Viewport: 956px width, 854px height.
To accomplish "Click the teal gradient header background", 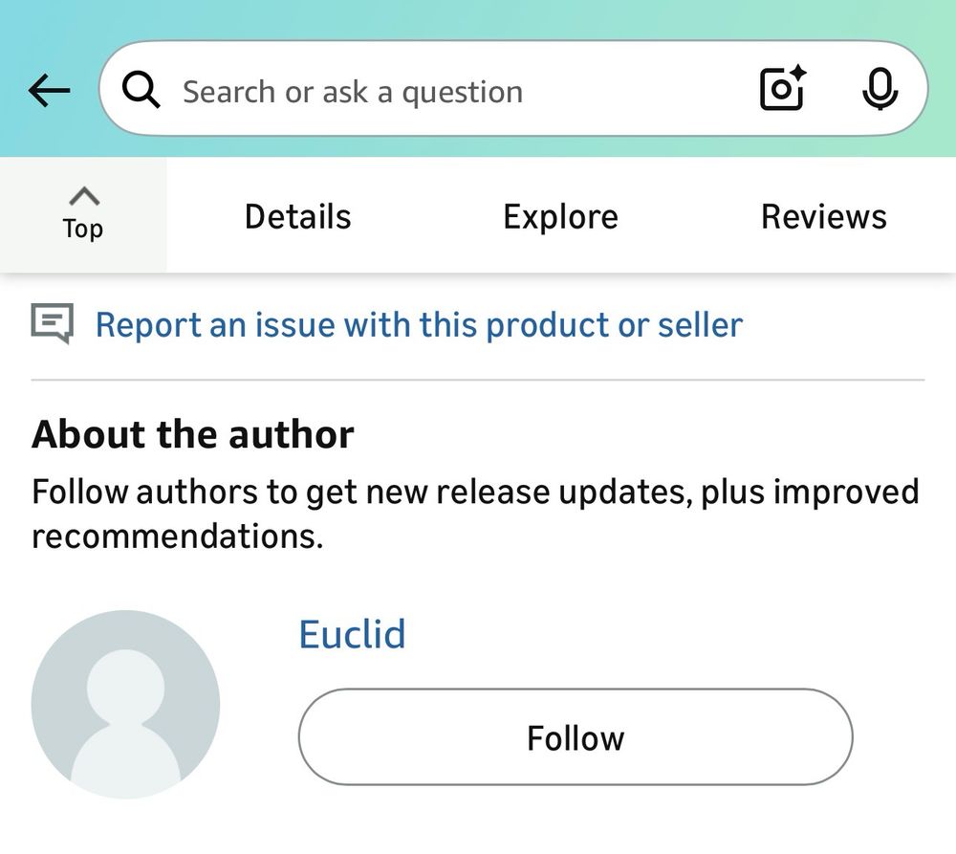I will [x=478, y=19].
